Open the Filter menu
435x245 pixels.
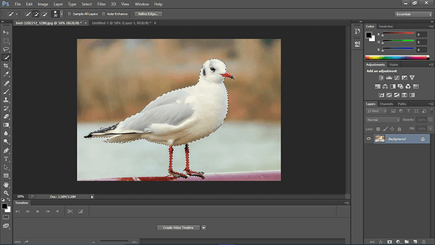tap(101, 4)
